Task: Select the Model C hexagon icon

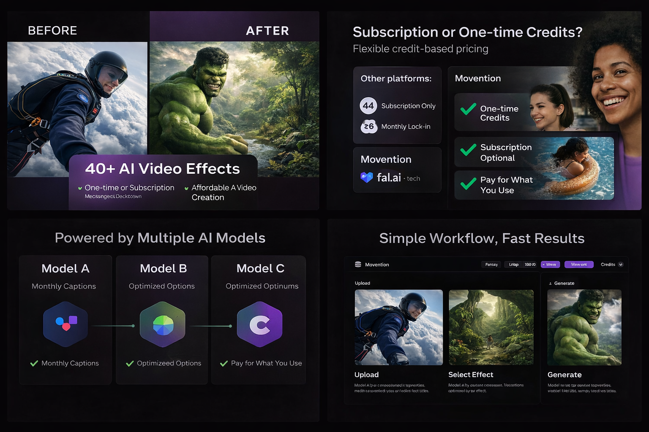Action: pyautogui.click(x=259, y=325)
